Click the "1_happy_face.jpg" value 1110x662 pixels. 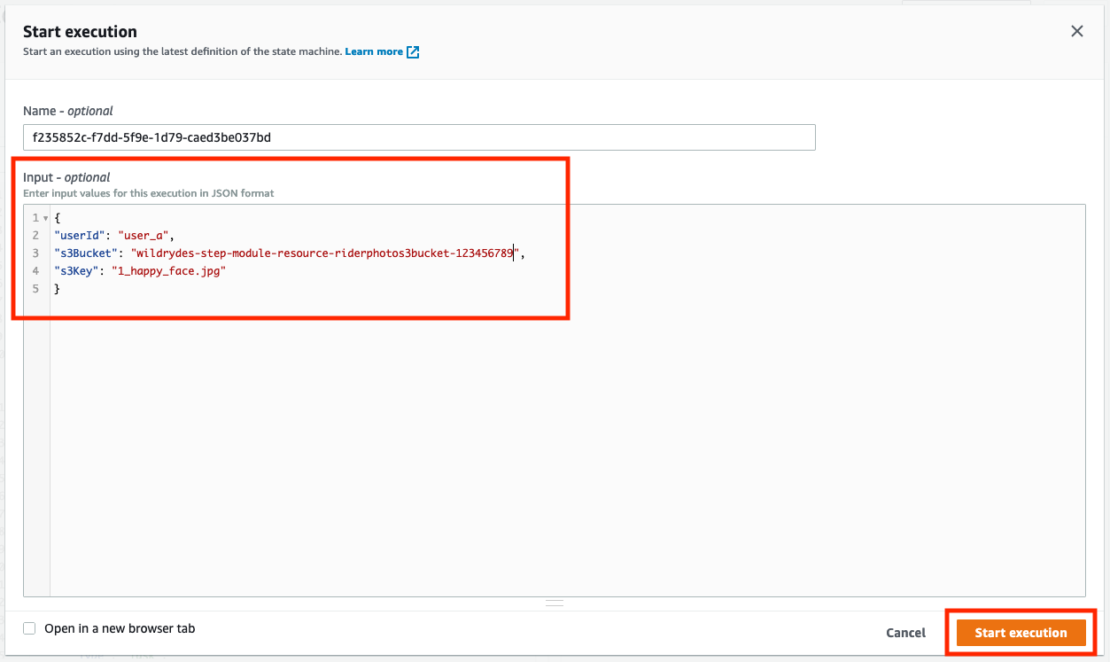pyautogui.click(x=168, y=271)
